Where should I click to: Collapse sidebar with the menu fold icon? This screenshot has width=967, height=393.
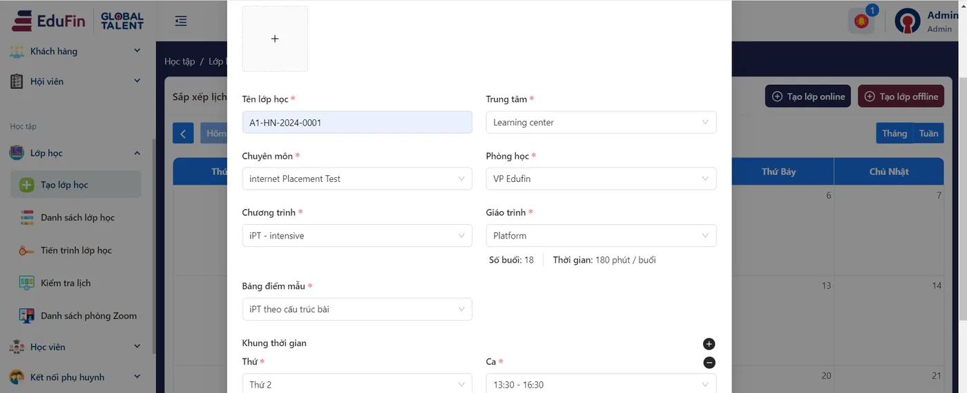click(x=181, y=21)
